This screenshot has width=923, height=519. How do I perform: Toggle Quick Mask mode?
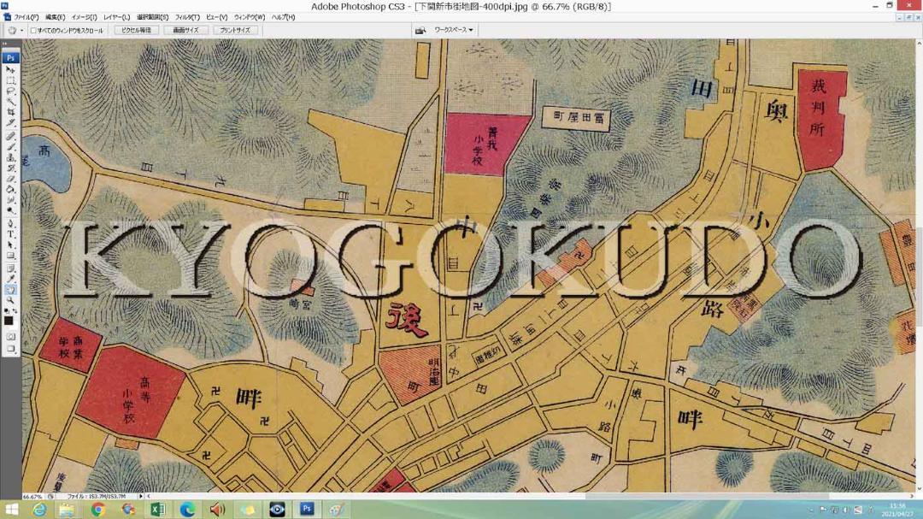click(10, 336)
